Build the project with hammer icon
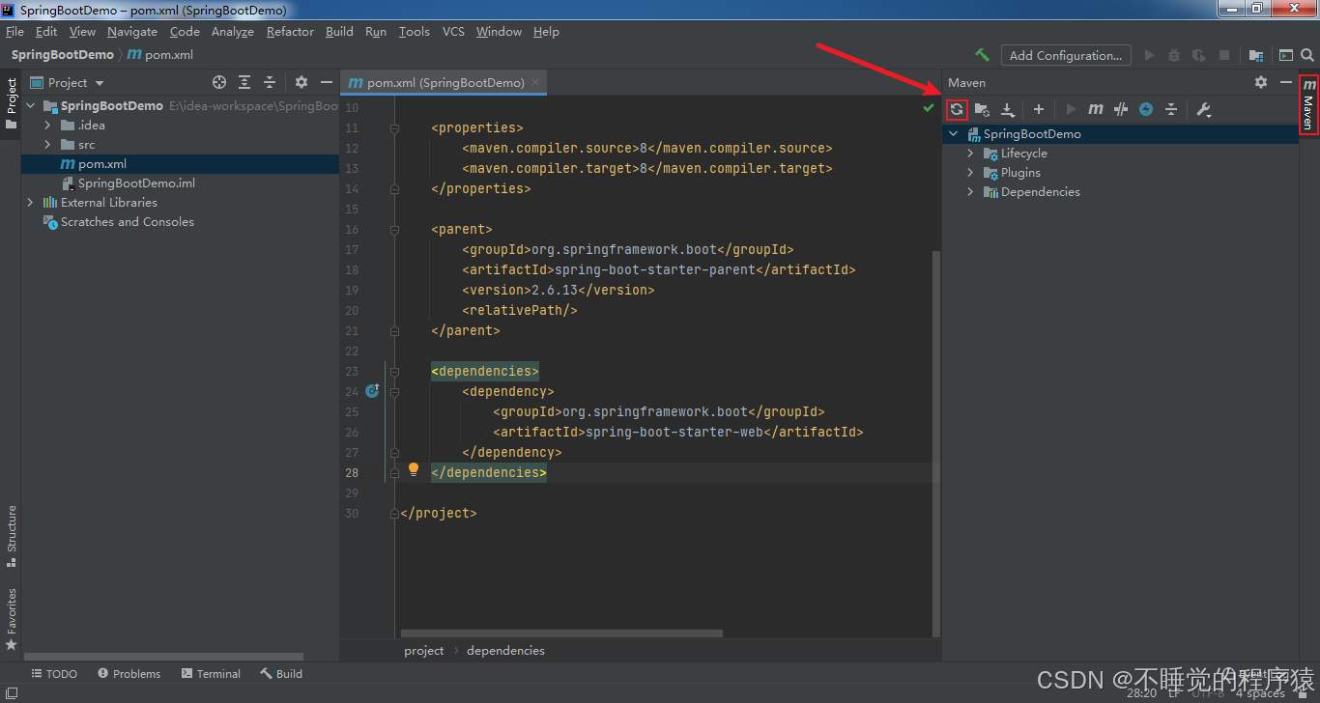 983,55
